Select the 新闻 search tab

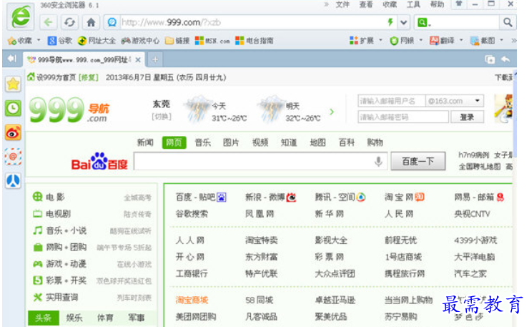pos(145,142)
